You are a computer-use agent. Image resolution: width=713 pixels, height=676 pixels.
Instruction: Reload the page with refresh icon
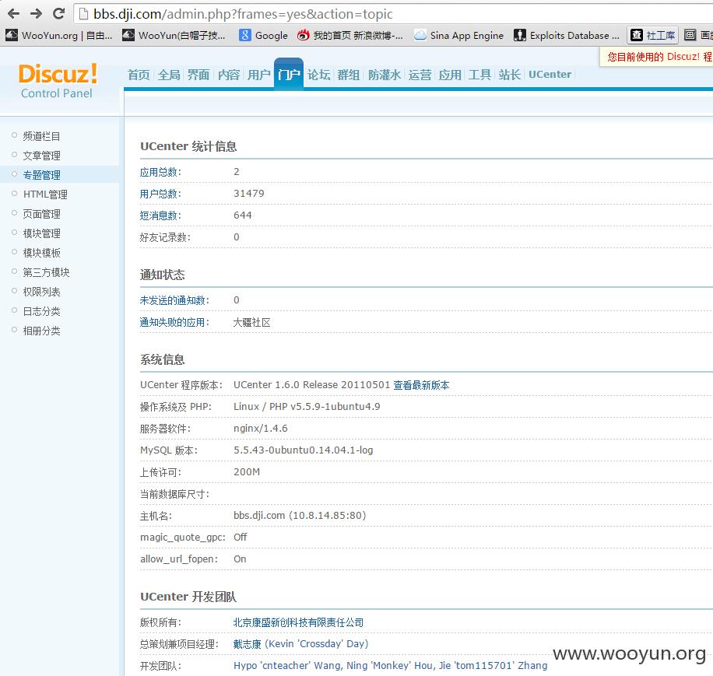coord(58,14)
